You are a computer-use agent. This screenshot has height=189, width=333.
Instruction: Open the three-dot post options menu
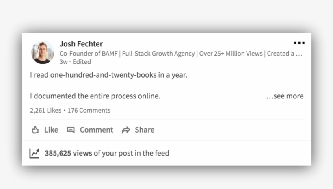point(299,43)
